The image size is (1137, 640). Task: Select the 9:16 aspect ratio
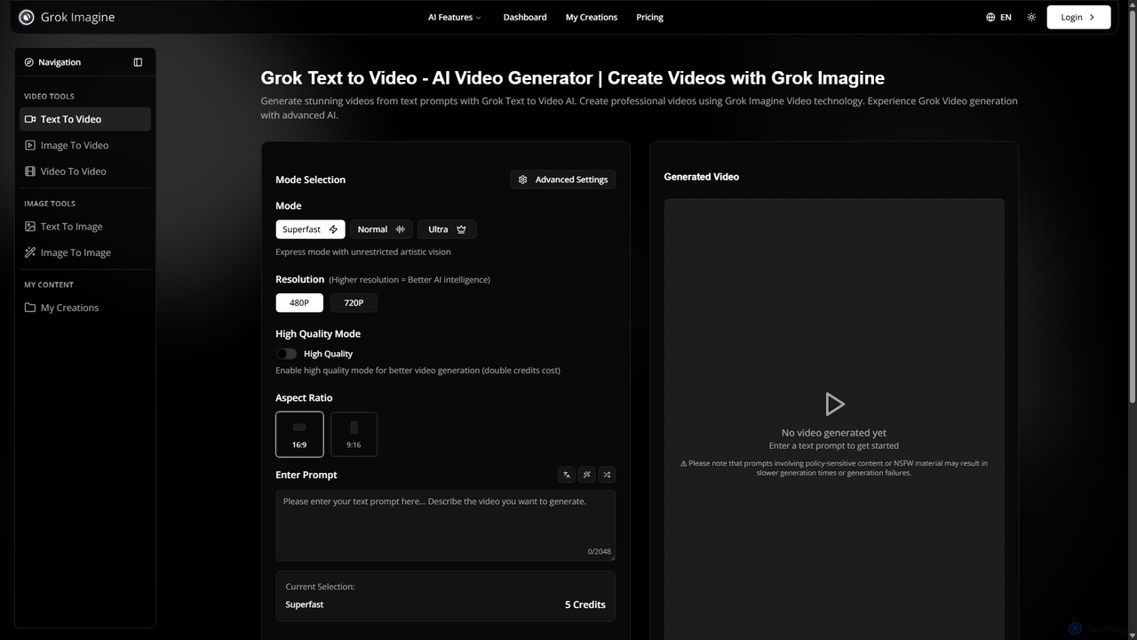pyautogui.click(x=354, y=434)
